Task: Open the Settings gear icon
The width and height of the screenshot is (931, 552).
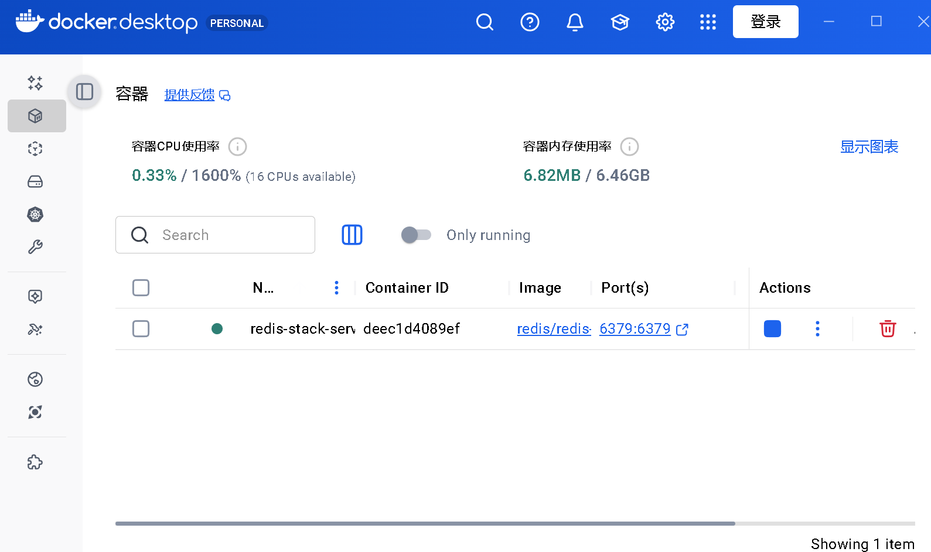Action: pyautogui.click(x=665, y=22)
